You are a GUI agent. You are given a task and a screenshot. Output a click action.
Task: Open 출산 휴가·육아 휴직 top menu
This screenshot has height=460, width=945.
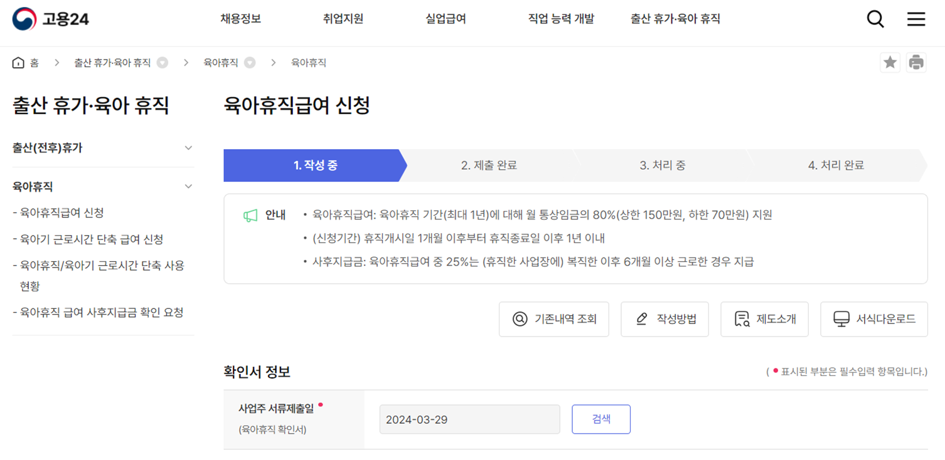(675, 19)
